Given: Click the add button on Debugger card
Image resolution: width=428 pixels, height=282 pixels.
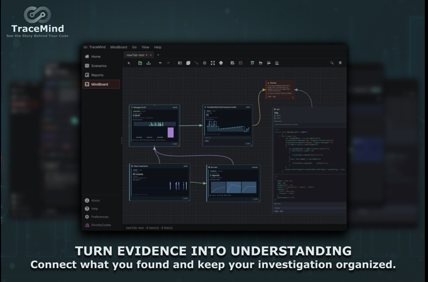Looking at the screenshot, I should (x=175, y=144).
